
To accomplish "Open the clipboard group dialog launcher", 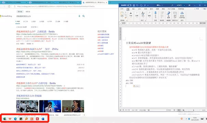I will 127,20.
